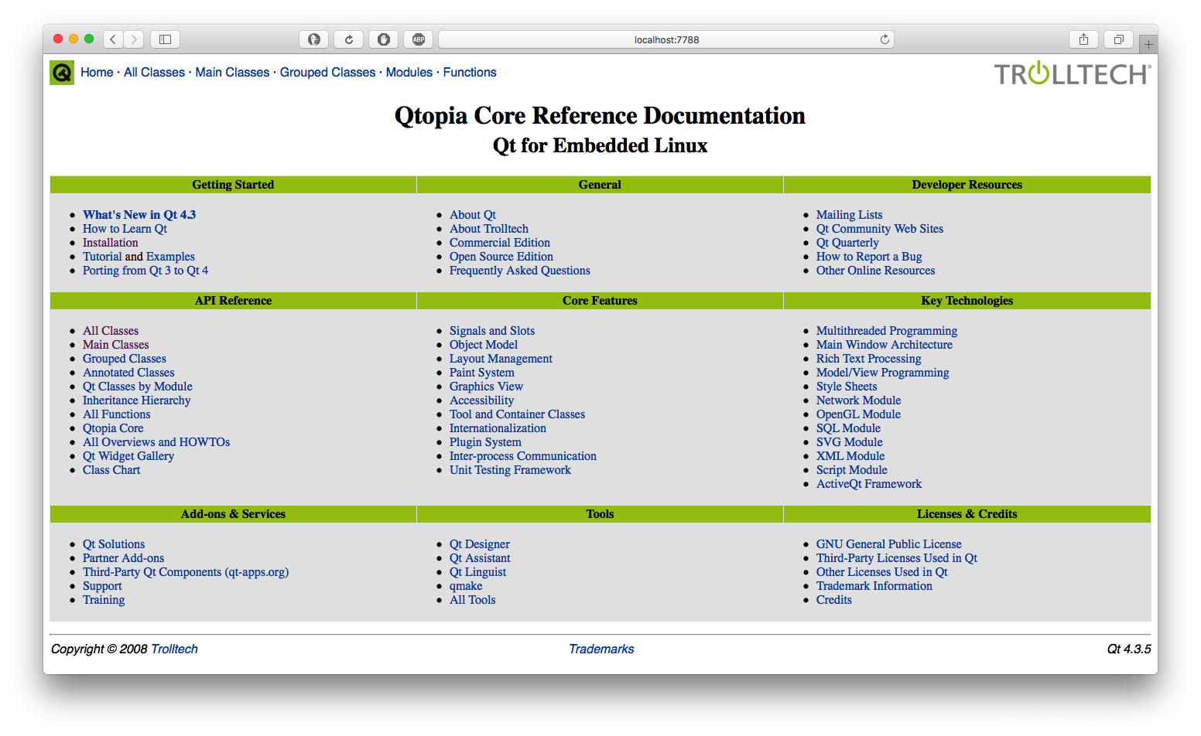
Task: Open Modules in top navigation
Action: (409, 72)
